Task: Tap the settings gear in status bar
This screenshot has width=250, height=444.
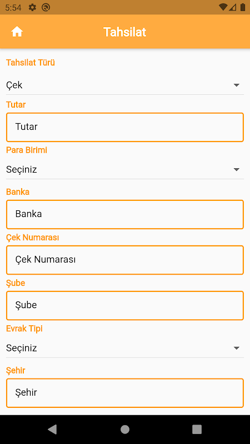Action: (x=32, y=7)
